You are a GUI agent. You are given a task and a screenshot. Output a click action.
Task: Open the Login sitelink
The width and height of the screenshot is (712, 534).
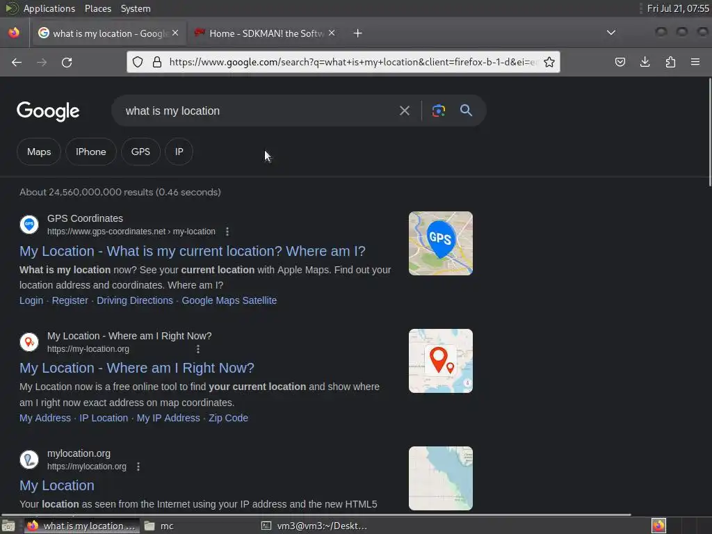(x=31, y=300)
